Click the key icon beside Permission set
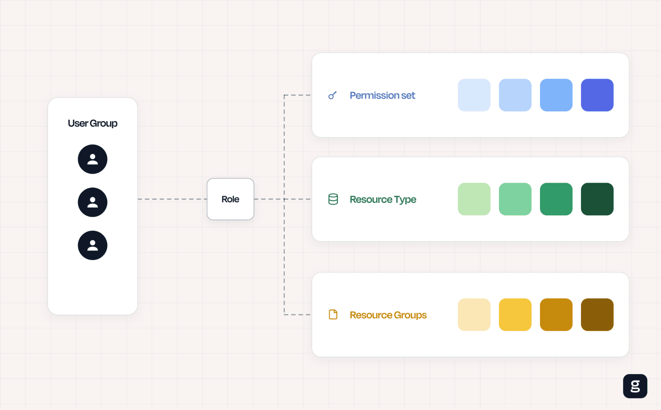The width and height of the screenshot is (661, 410). [x=333, y=95]
